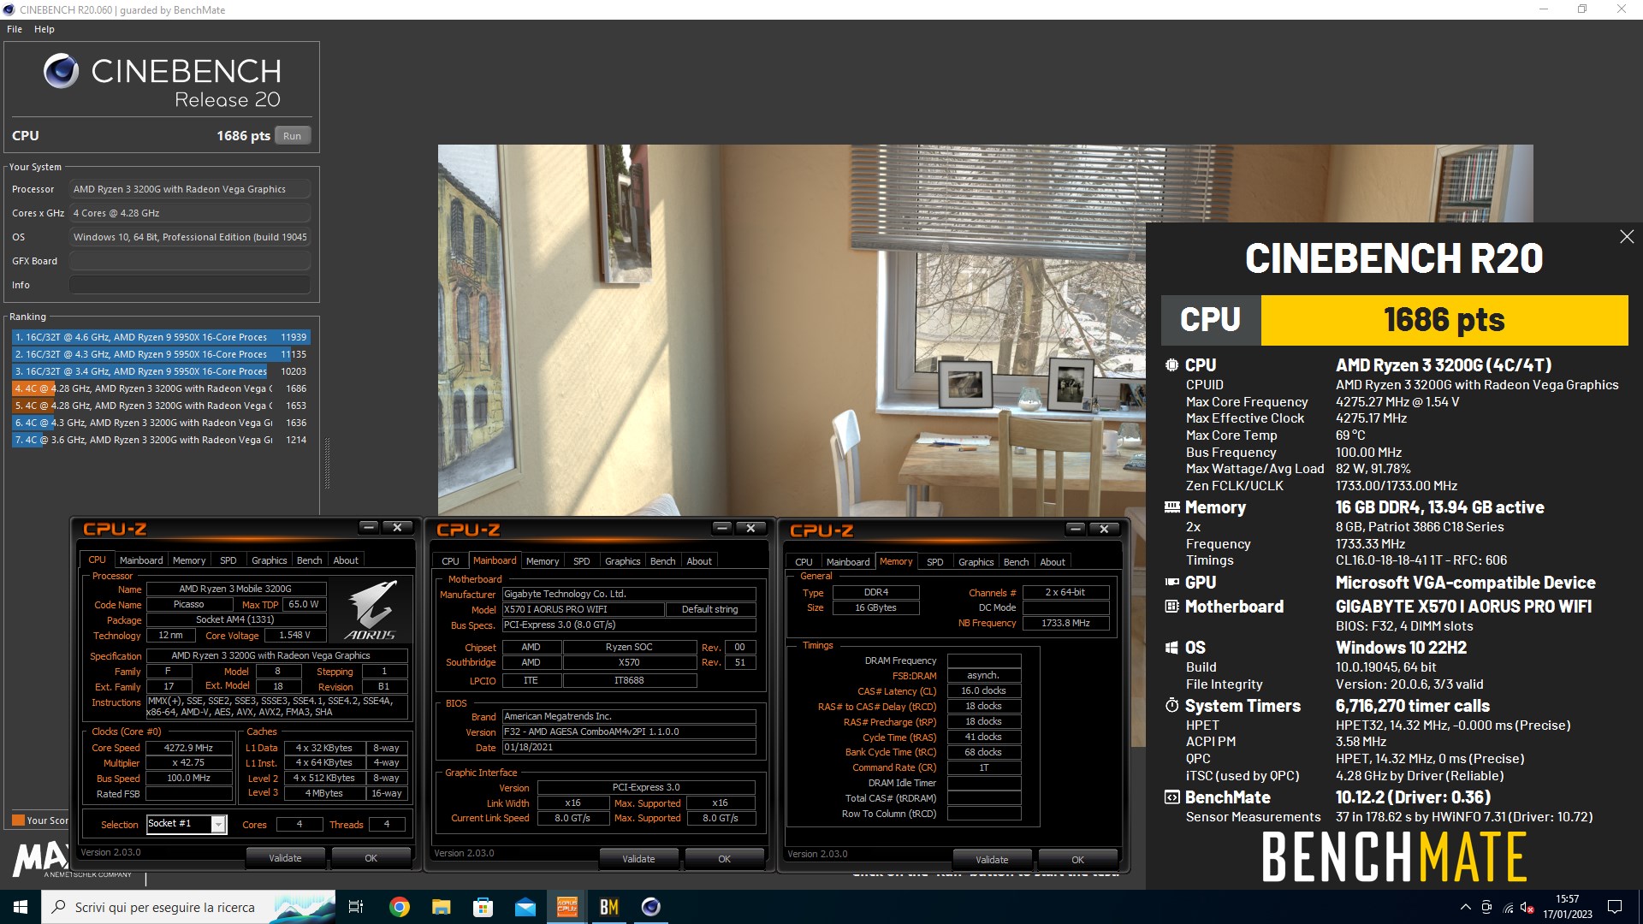Select the 1636 points ranking row
The width and height of the screenshot is (1643, 924).
[x=160, y=423]
